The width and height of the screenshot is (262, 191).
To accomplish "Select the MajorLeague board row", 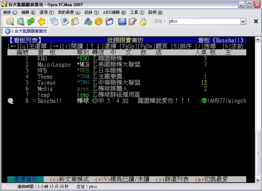I will pyautogui.click(x=127, y=65).
